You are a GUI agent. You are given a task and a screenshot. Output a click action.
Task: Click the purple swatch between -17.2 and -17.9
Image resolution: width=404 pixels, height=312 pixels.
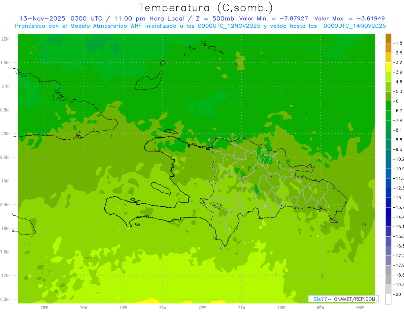[x=388, y=261]
